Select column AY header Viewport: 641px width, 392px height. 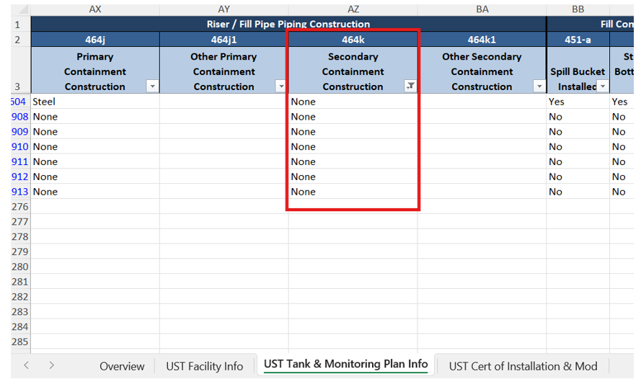[224, 9]
